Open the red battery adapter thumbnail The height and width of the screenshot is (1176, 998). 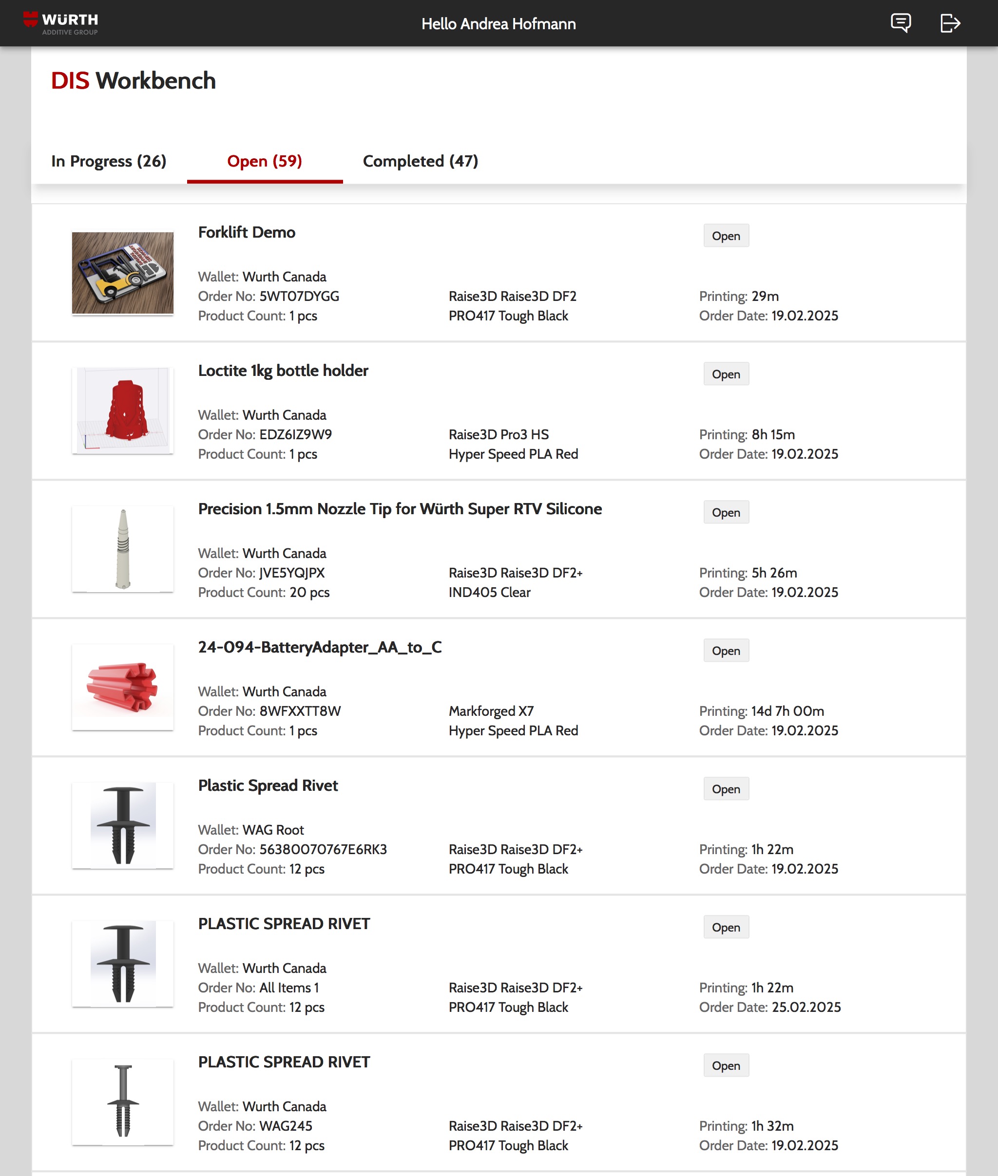pyautogui.click(x=123, y=687)
